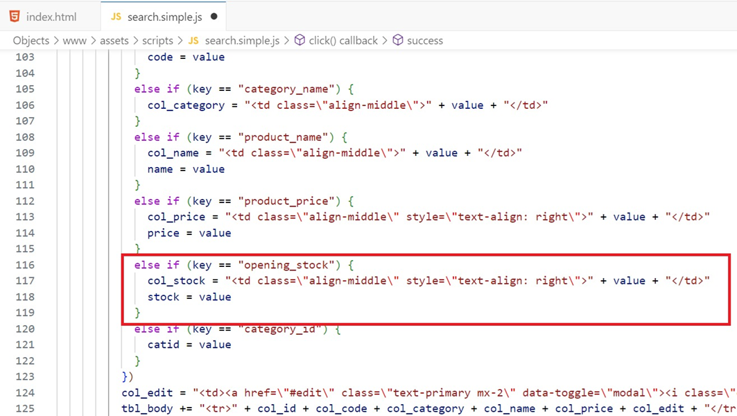Viewport: 737px width, 416px height.
Task: Click the HTML5 icon on index.html tab
Action: tap(15, 17)
